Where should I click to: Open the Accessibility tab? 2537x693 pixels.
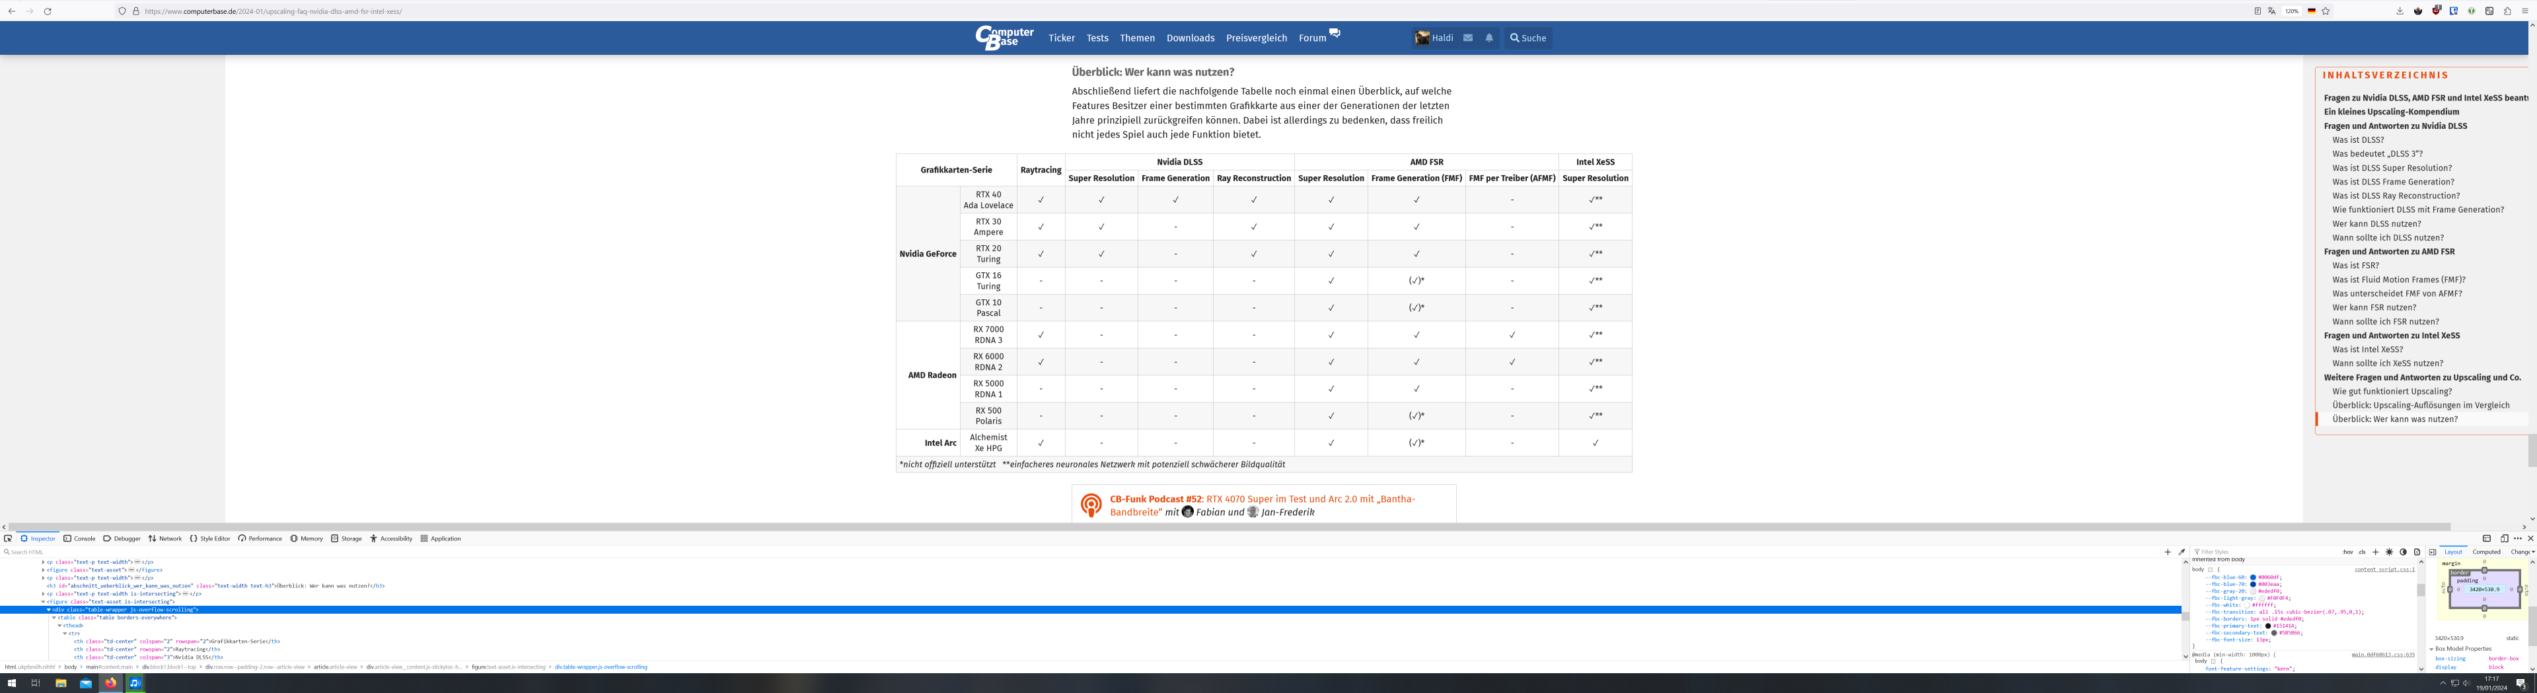391,538
